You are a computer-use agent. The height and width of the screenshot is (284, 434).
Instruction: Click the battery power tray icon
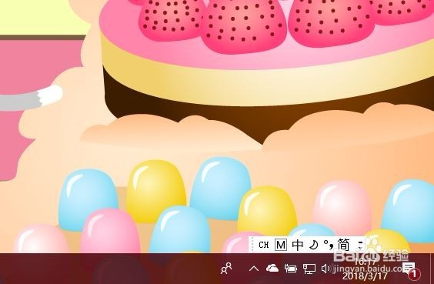(x=291, y=268)
